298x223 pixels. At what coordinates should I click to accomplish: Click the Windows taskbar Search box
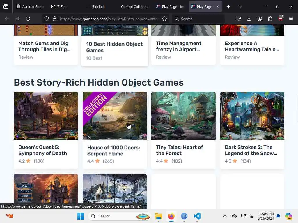[x=120, y=216]
